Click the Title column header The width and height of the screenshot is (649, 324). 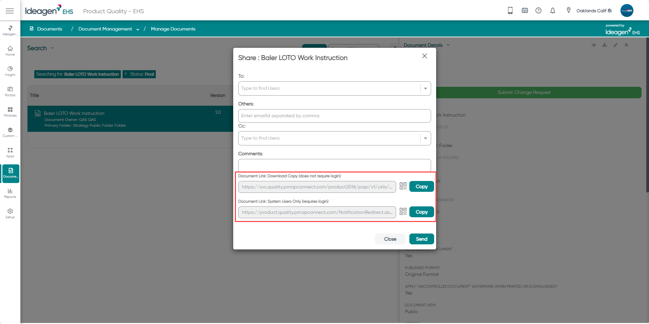click(x=34, y=95)
